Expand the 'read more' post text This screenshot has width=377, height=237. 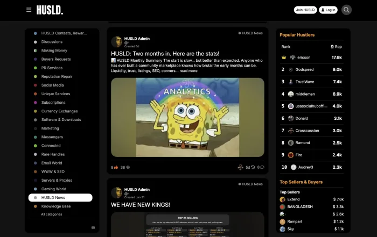tap(188, 71)
